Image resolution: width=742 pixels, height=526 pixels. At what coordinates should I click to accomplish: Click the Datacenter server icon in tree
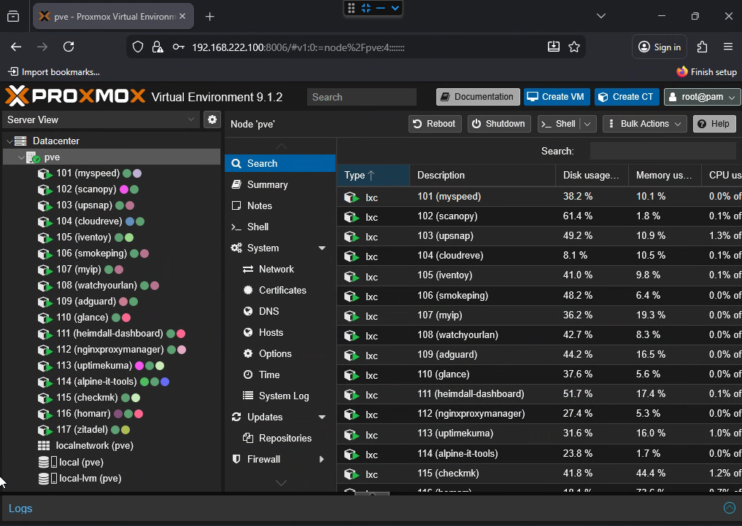pos(20,141)
